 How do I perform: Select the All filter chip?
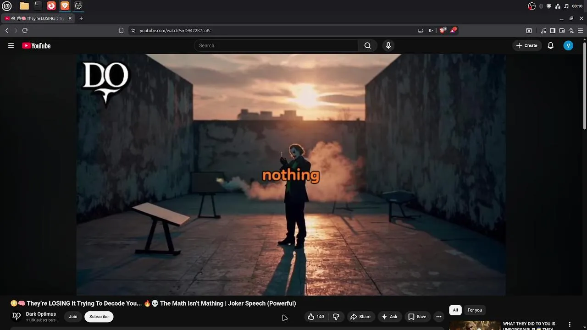coord(455,310)
